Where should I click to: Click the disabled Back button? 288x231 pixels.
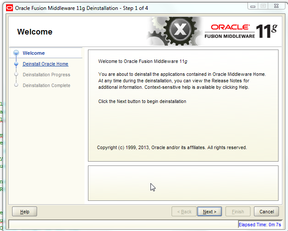click(x=184, y=212)
